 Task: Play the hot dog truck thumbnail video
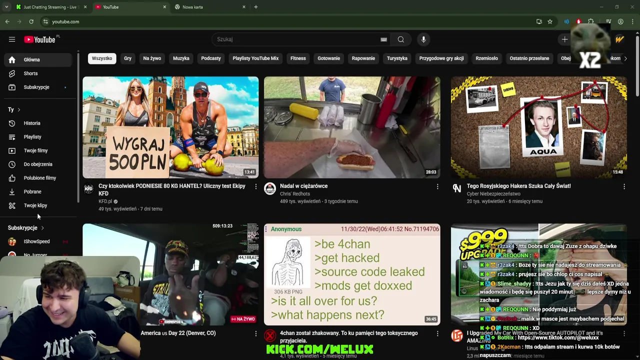point(352,127)
